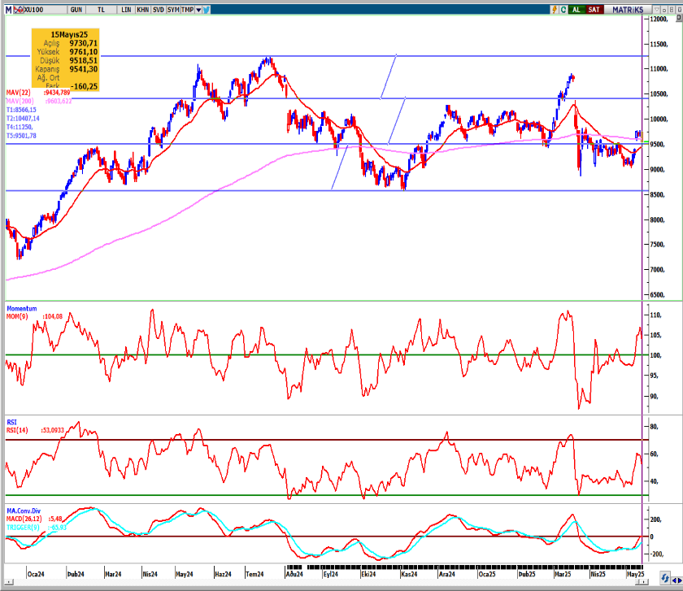Click the Kapanış 9541,30 value

(x=84, y=69)
